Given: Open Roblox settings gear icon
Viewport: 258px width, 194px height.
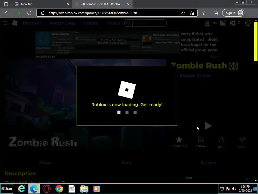Looking at the screenshot, I should click(248, 23).
